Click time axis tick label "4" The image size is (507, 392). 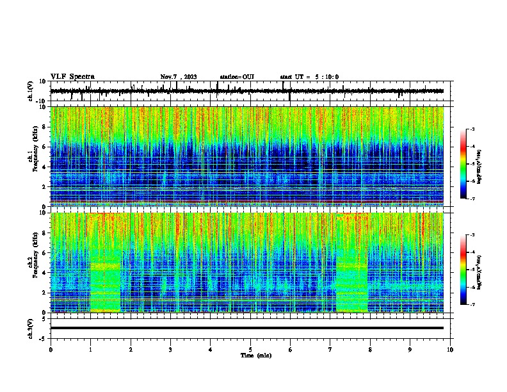point(211,350)
